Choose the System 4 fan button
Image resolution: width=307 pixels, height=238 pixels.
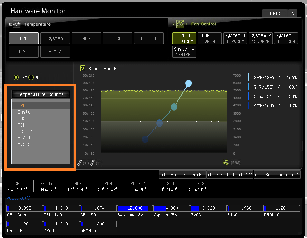[x=184, y=52]
